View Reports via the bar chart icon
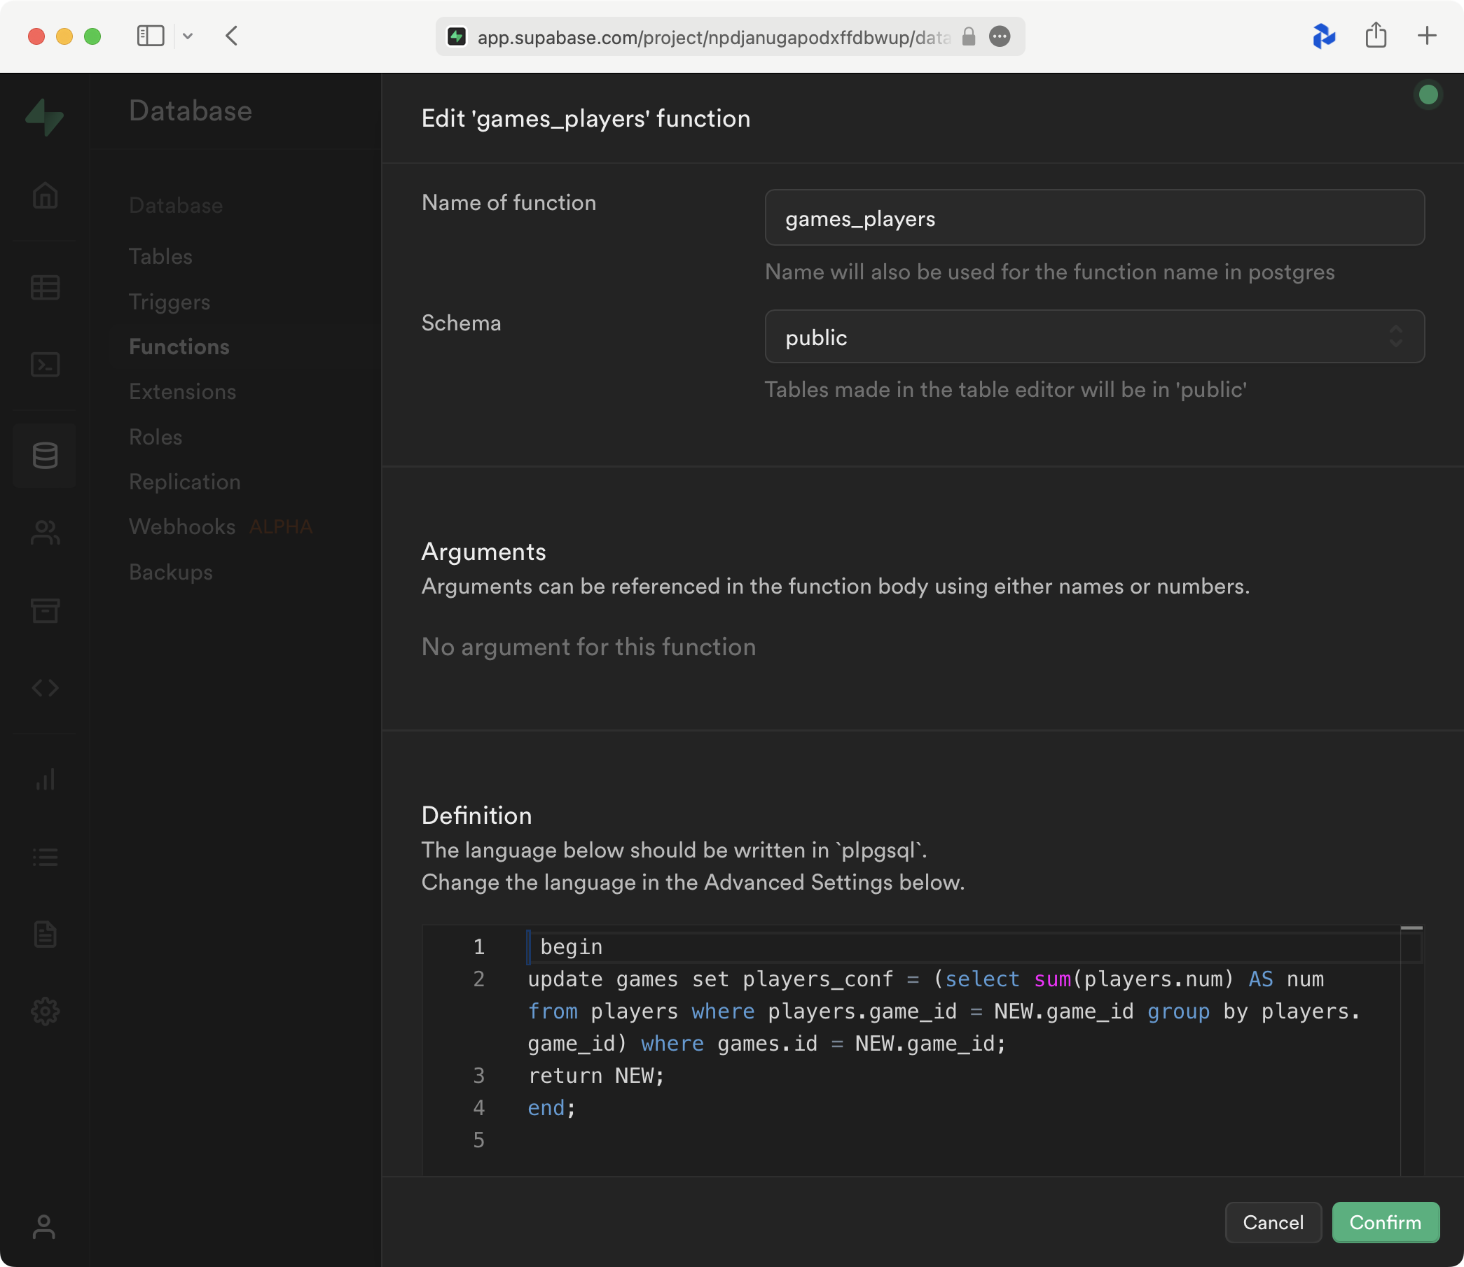This screenshot has width=1464, height=1267. [45, 780]
